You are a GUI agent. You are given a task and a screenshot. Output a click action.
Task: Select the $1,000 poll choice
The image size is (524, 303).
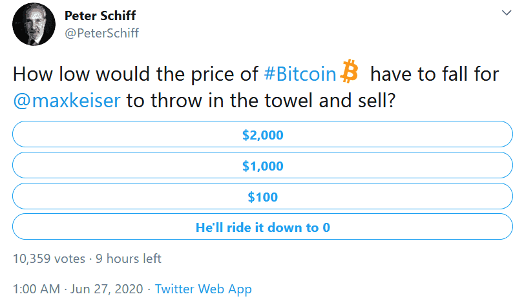tap(263, 165)
